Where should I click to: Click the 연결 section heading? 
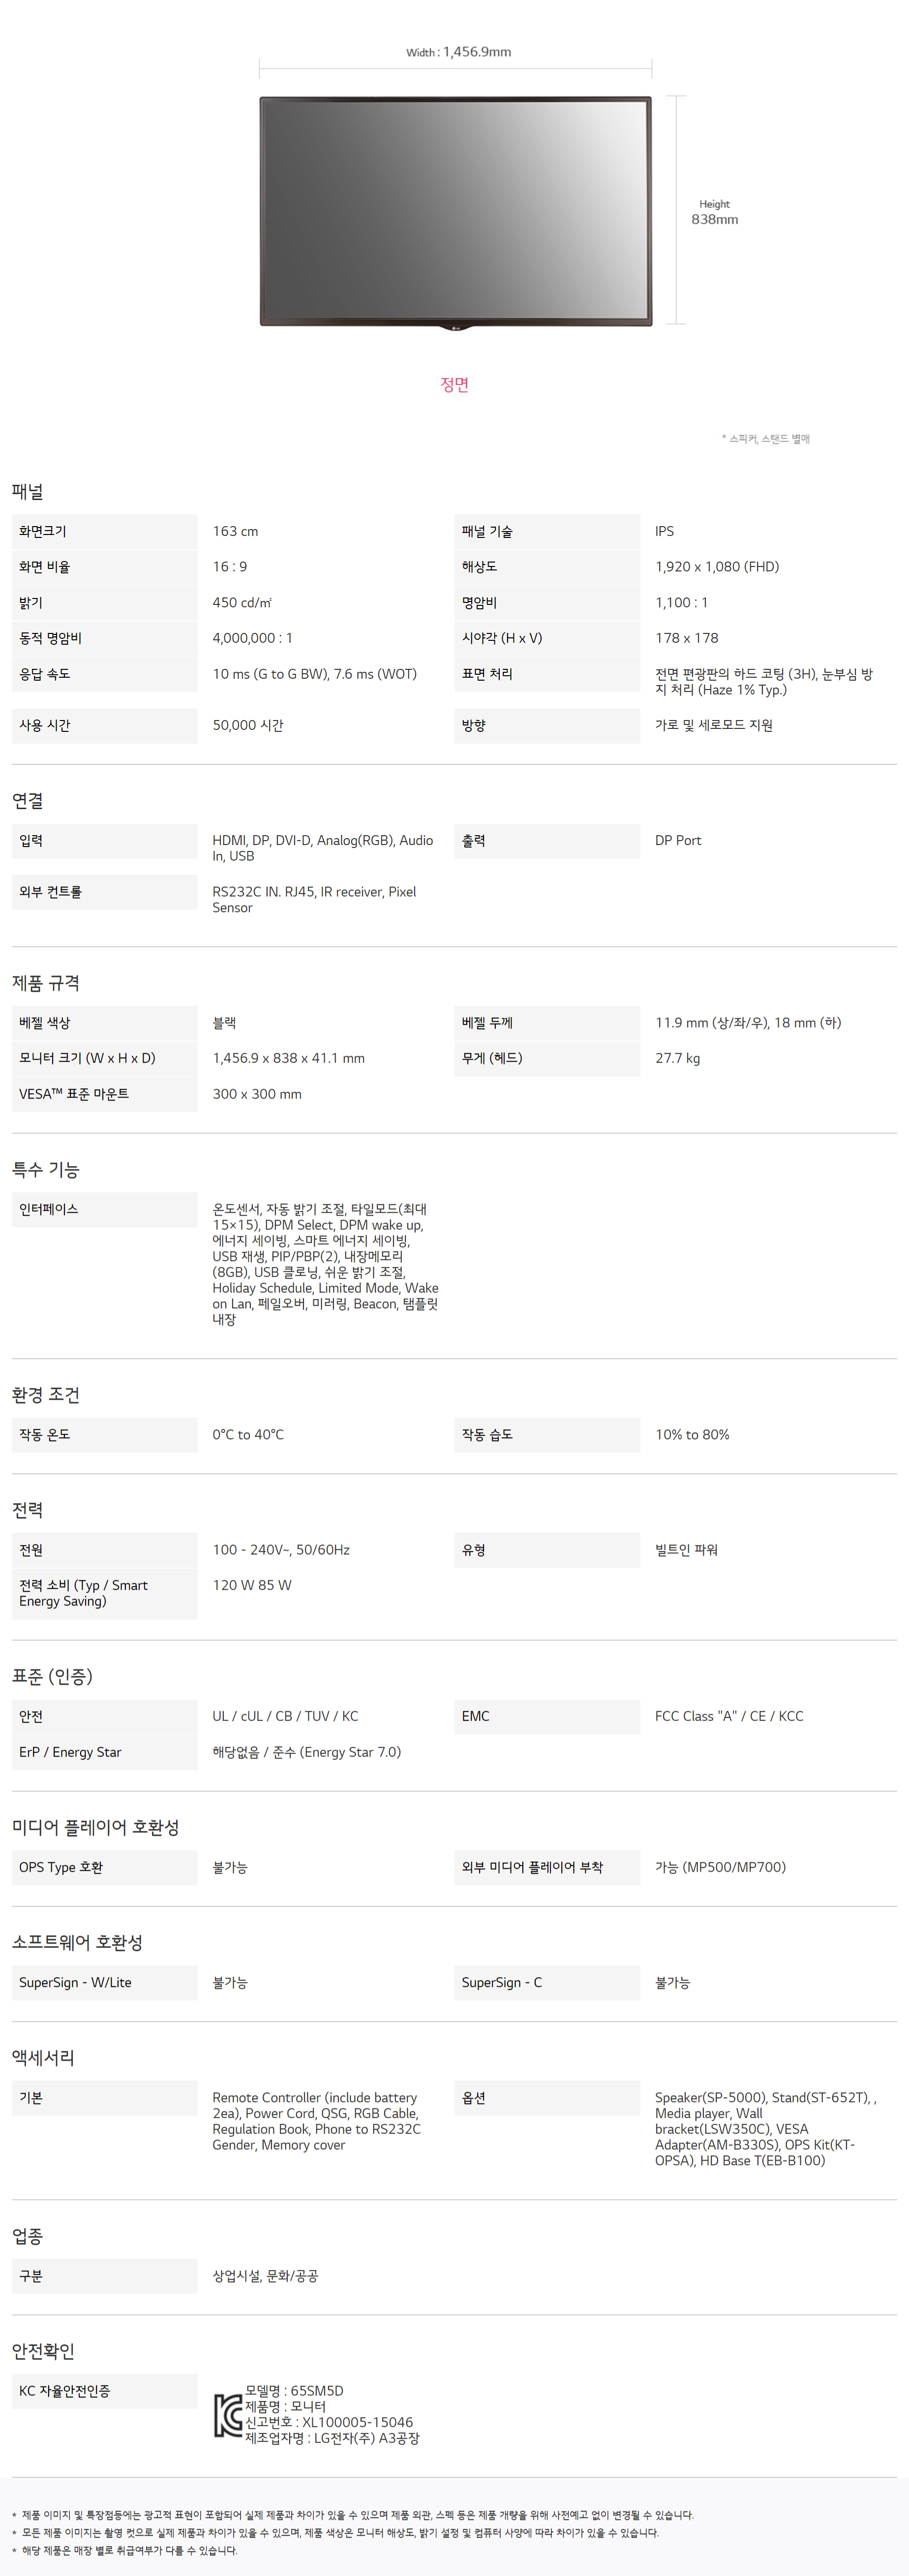28,801
